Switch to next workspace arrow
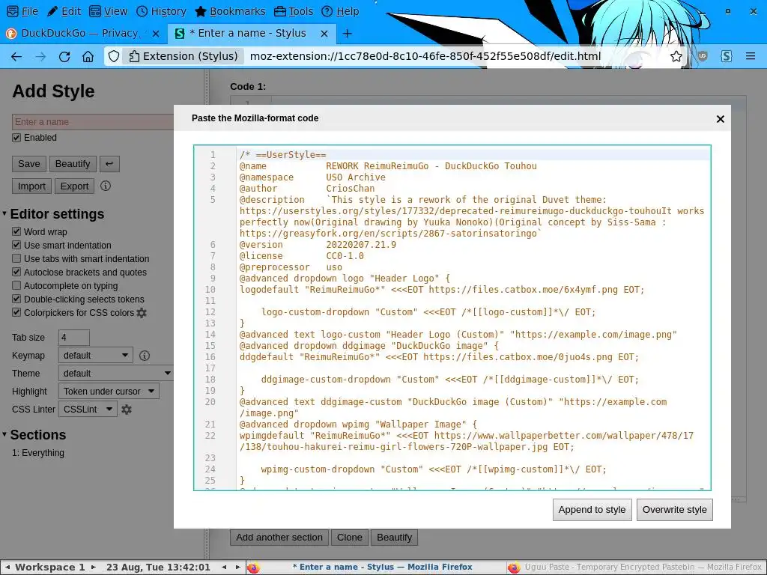 point(93,568)
